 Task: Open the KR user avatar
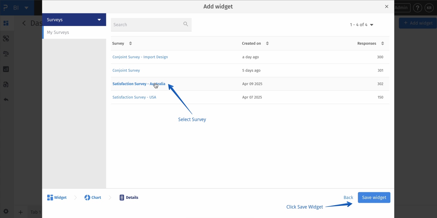tap(429, 8)
